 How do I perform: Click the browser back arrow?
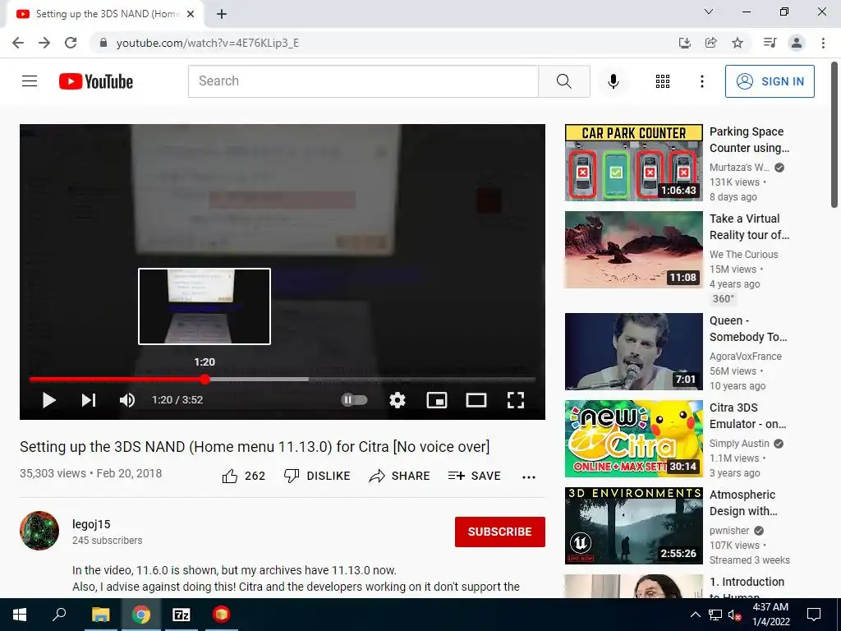[x=18, y=43]
